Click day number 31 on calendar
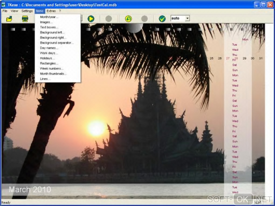 [261, 58]
